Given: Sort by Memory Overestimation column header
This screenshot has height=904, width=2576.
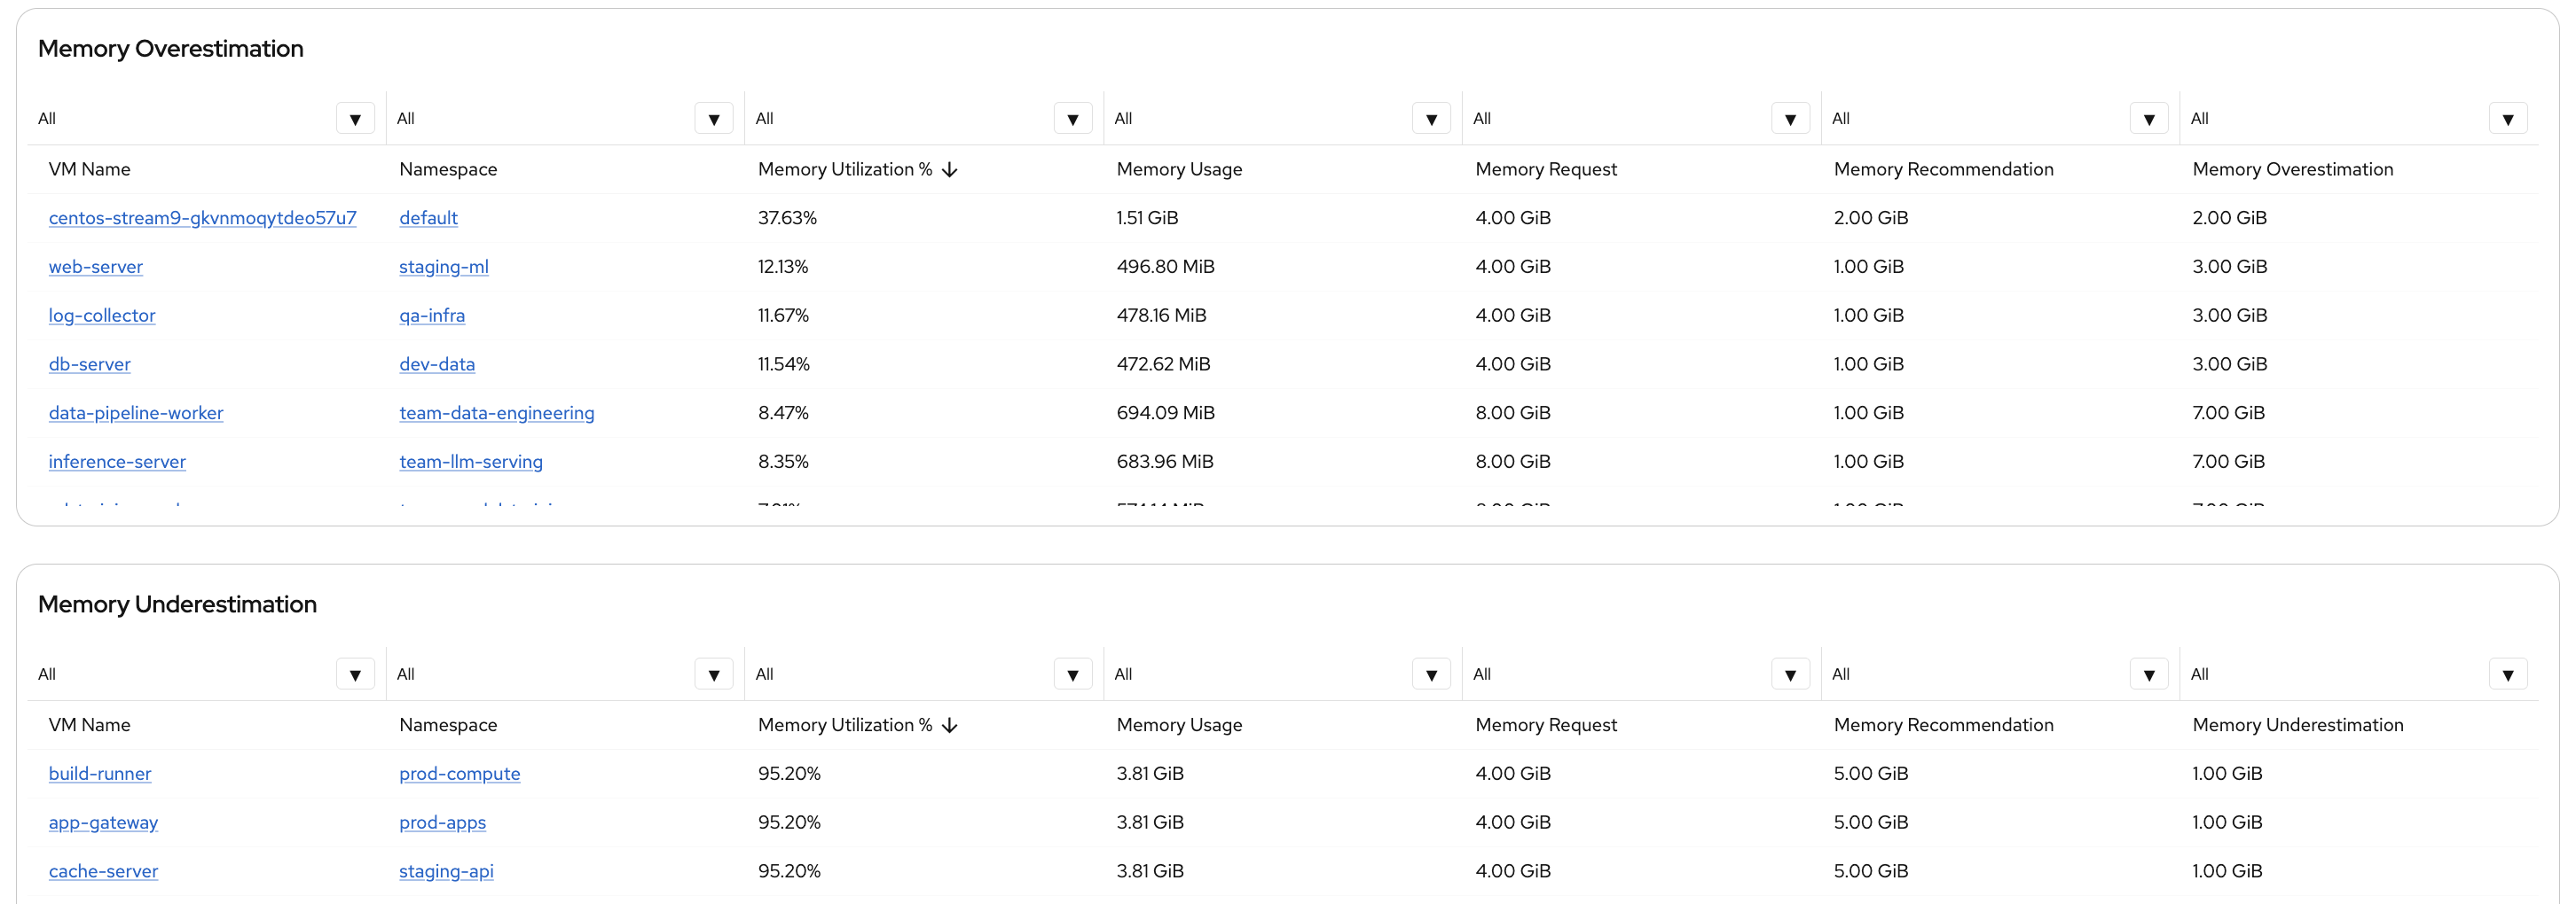Looking at the screenshot, I should tap(2293, 170).
